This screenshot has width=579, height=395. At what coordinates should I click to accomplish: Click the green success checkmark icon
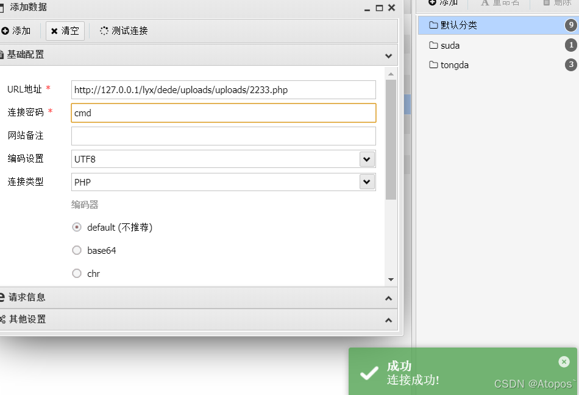tap(369, 373)
